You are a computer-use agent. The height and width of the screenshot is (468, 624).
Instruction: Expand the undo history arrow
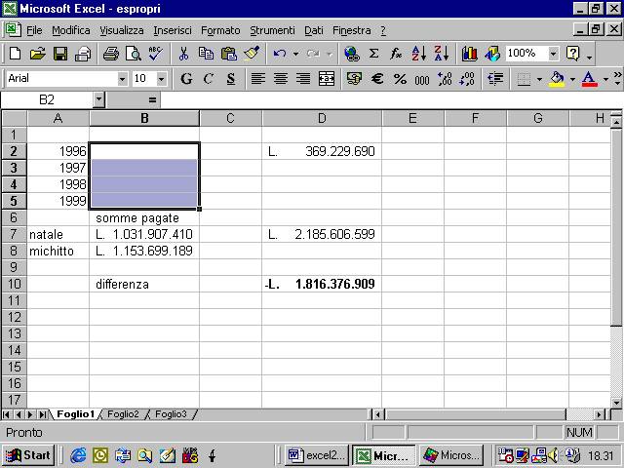point(295,54)
